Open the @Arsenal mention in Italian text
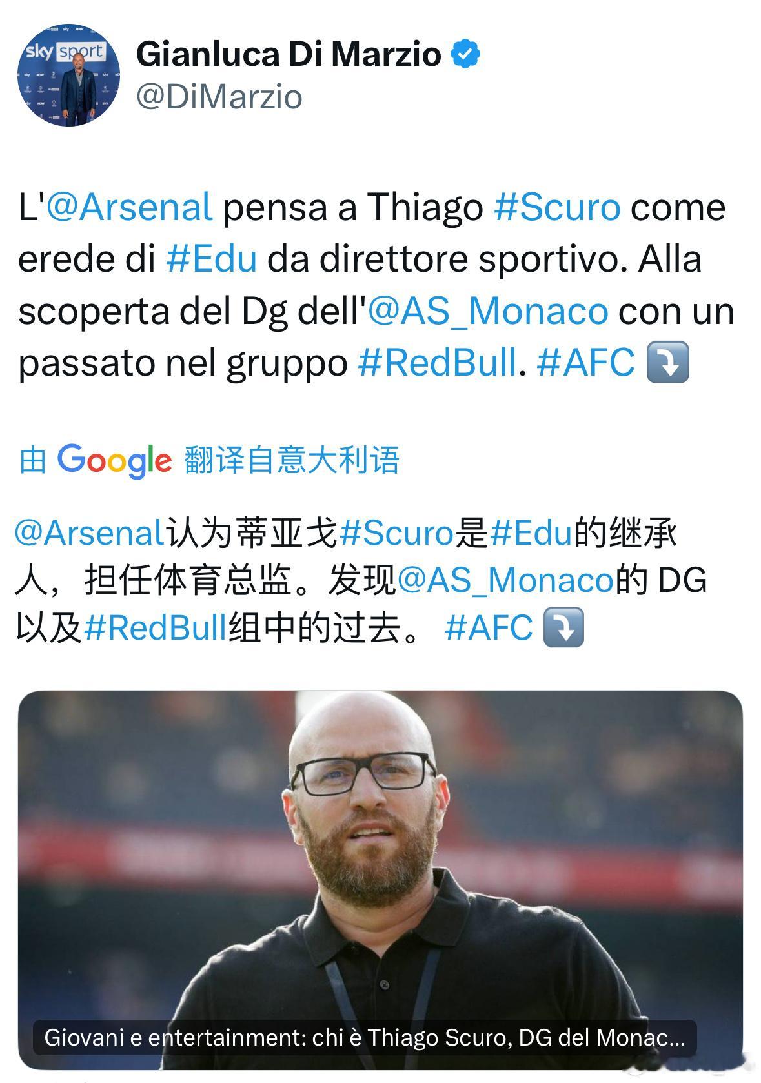 click(x=129, y=207)
